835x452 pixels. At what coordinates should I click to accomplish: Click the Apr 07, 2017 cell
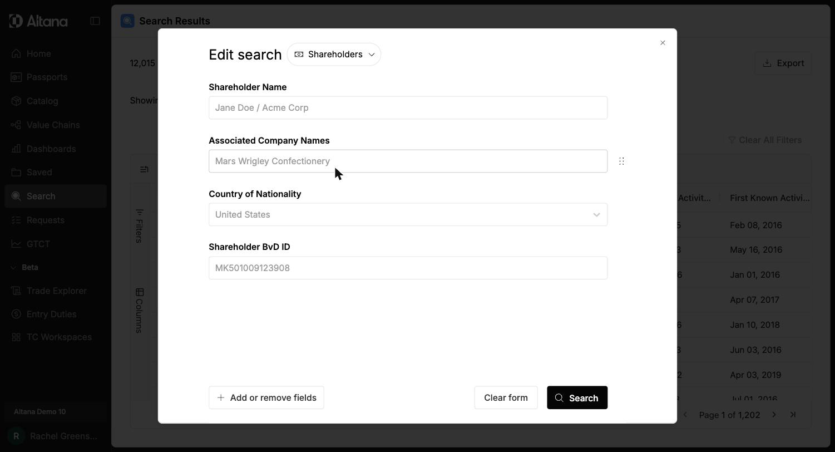pos(754,300)
